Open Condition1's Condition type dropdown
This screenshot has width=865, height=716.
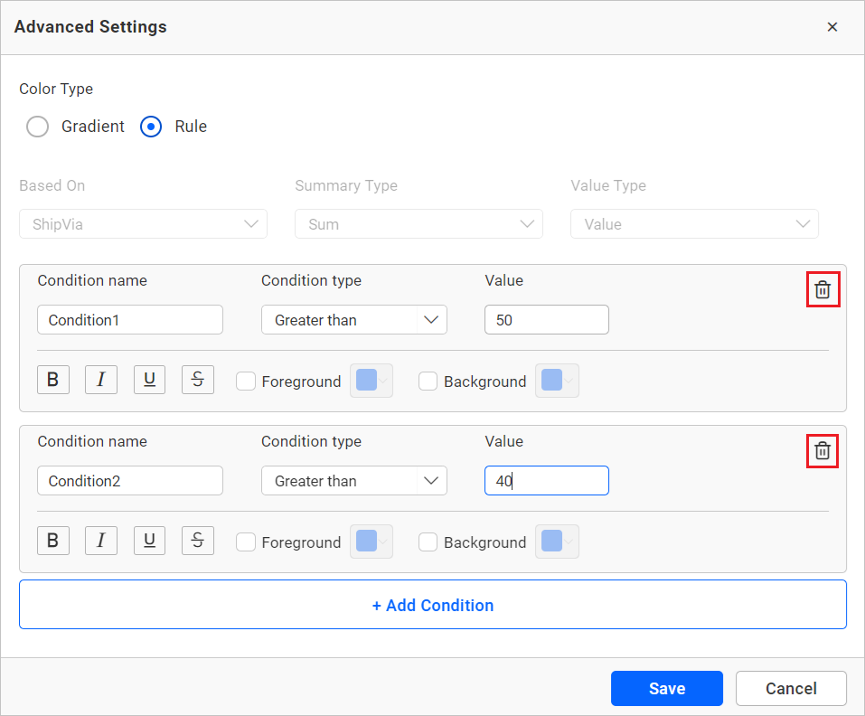pyautogui.click(x=353, y=320)
